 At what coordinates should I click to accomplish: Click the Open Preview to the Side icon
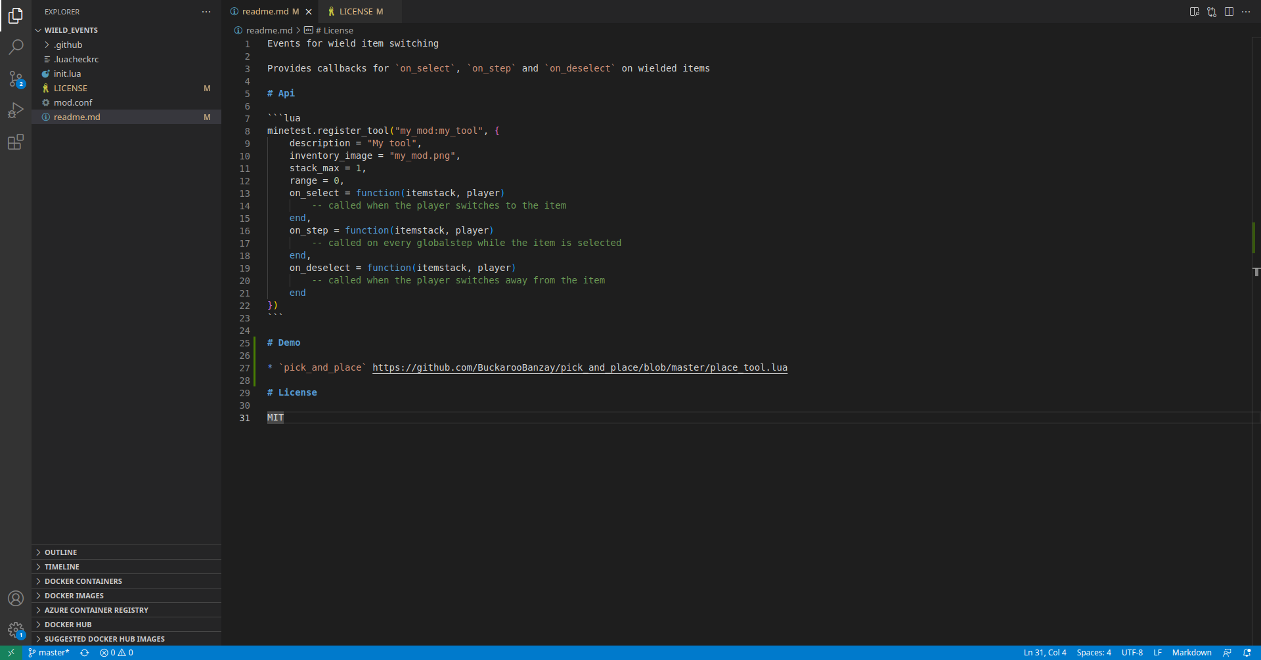pyautogui.click(x=1194, y=12)
